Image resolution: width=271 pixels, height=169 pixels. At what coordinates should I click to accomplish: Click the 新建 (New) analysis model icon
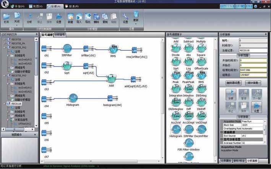click(x=70, y=18)
